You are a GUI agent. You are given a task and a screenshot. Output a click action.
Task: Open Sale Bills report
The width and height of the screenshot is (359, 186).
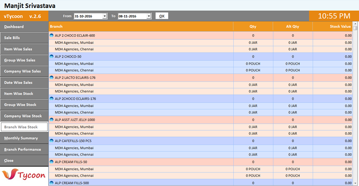click(24, 38)
